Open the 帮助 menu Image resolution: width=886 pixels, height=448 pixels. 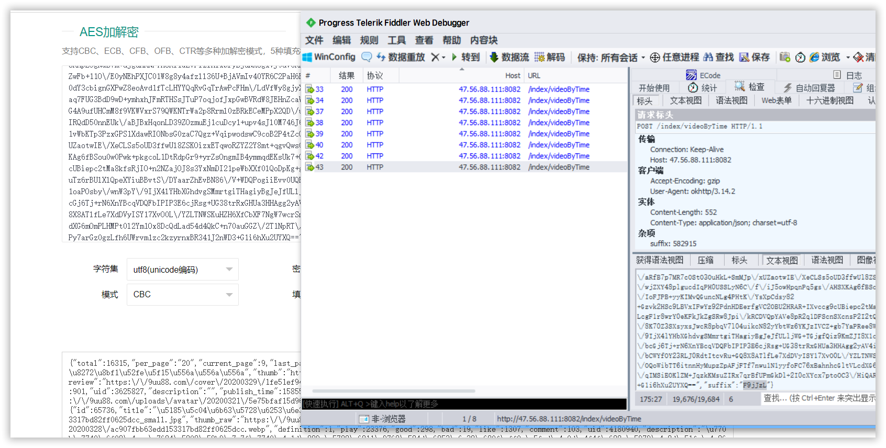pos(451,40)
